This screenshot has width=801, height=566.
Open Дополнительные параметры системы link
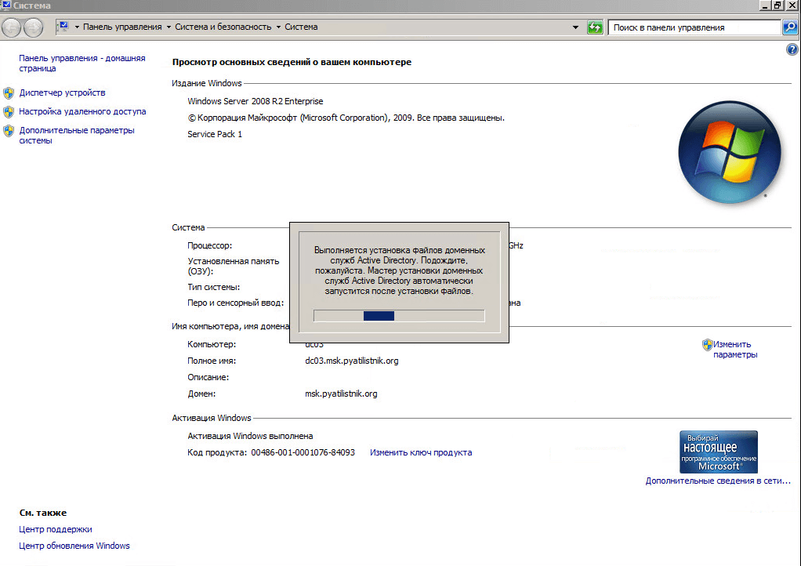point(76,135)
